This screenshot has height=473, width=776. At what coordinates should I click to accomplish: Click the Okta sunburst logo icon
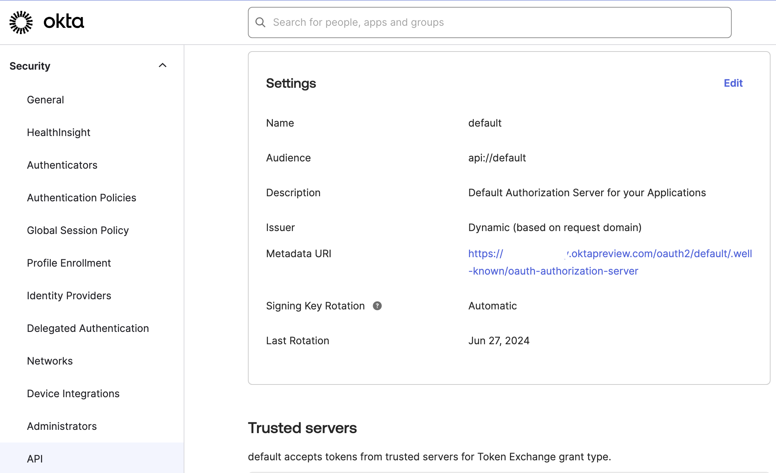[x=21, y=22]
